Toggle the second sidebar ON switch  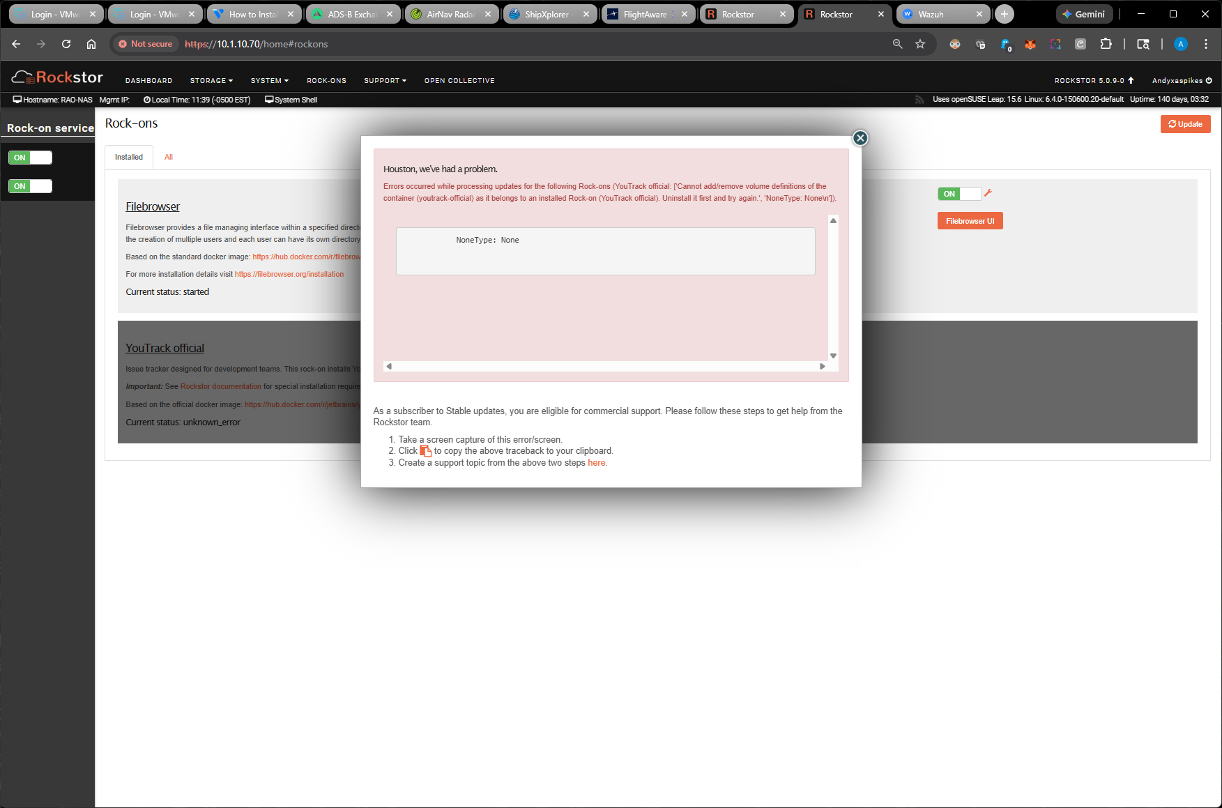tap(30, 186)
